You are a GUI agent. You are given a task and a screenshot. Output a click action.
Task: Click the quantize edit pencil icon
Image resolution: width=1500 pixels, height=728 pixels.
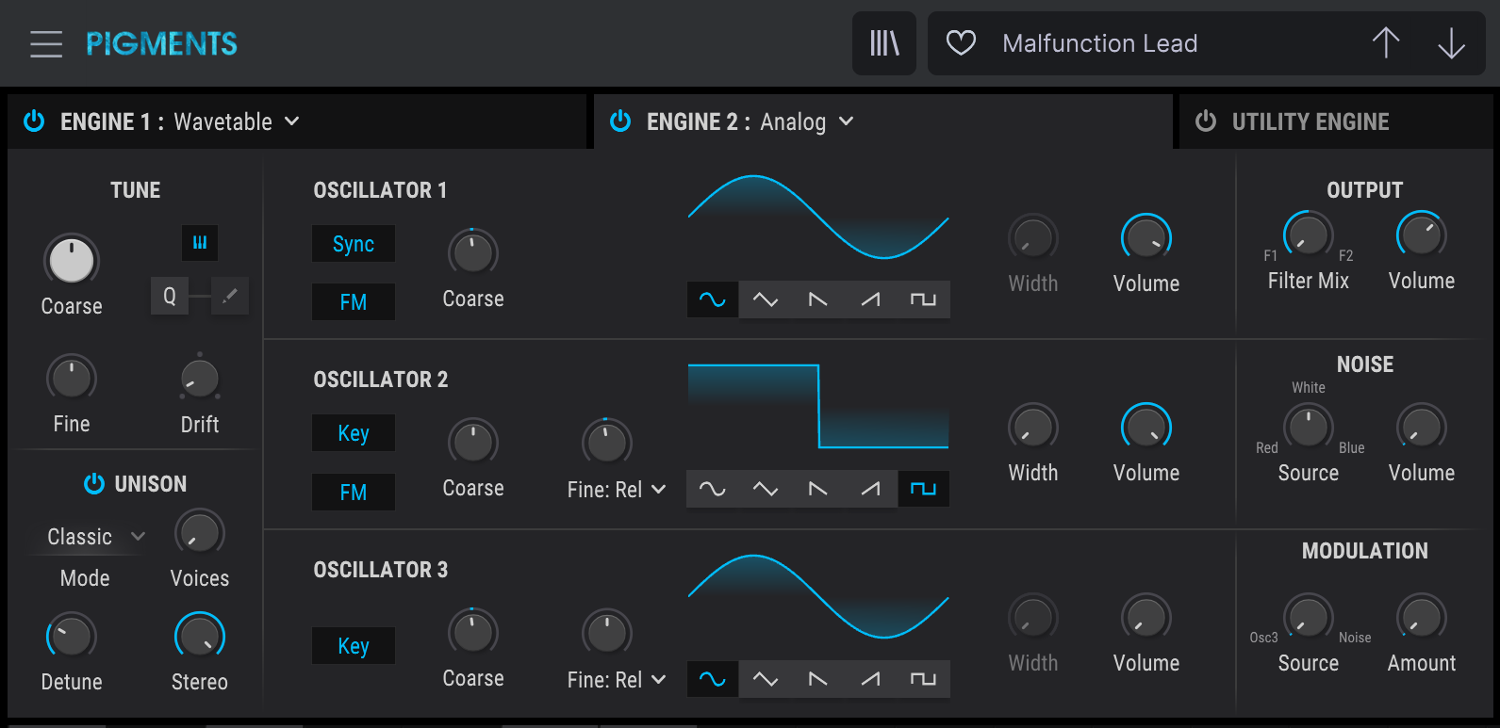(229, 296)
